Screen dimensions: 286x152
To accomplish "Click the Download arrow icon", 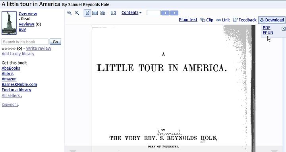I will [x=262, y=20].
